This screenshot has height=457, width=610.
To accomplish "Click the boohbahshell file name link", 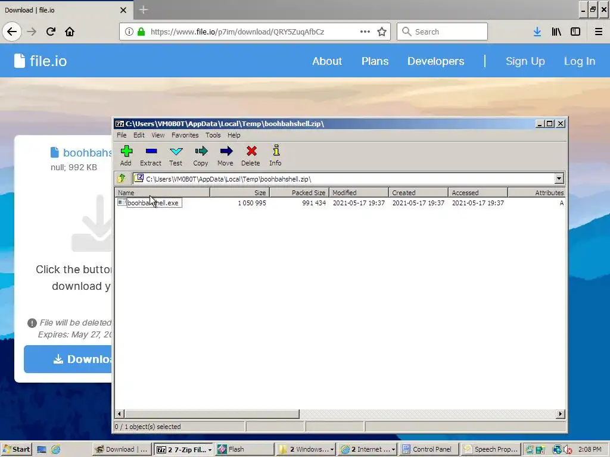I will 88,153.
